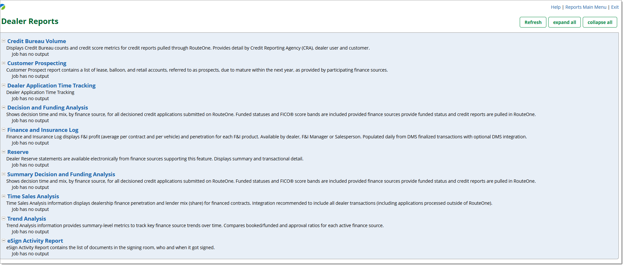This screenshot has height=266, width=624.
Task: Collapse the Finance and Insurance Log section
Action: tap(4, 130)
